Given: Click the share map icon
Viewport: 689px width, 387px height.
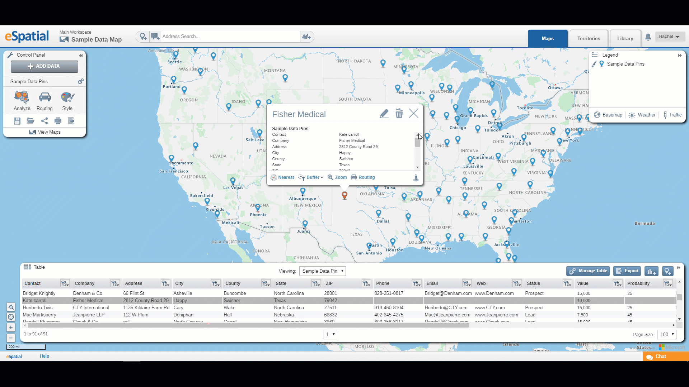Looking at the screenshot, I should [x=44, y=121].
